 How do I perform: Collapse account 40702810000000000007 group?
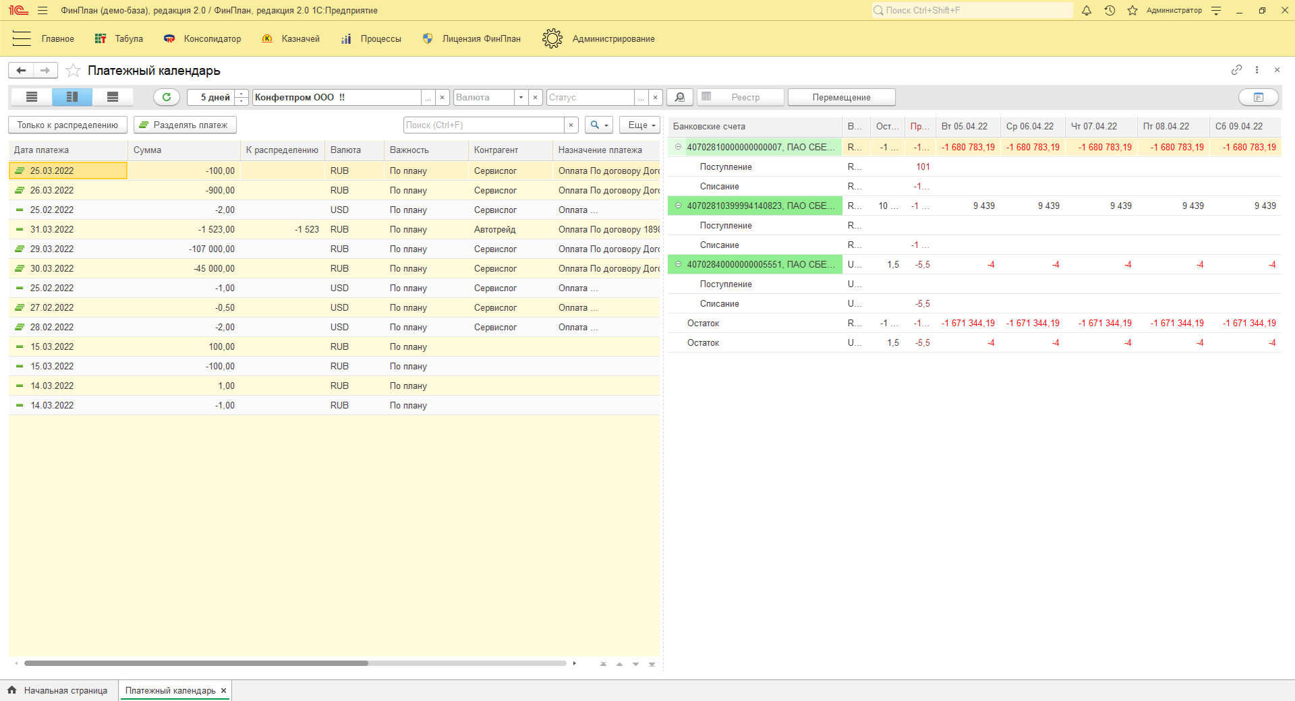[678, 147]
